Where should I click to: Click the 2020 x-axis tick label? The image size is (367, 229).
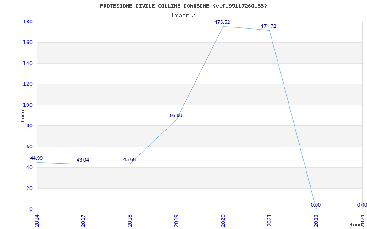point(223,219)
